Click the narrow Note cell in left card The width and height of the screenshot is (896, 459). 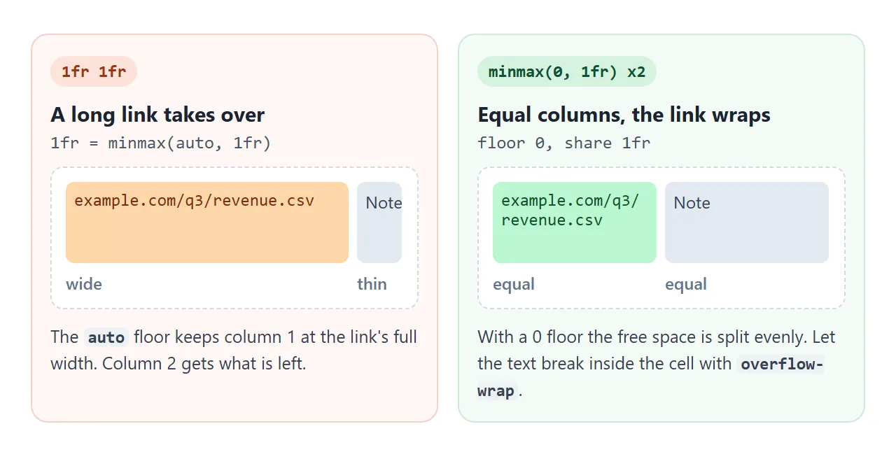(379, 223)
